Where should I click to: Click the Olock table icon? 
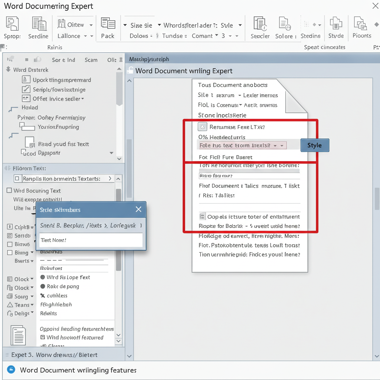coord(10,279)
